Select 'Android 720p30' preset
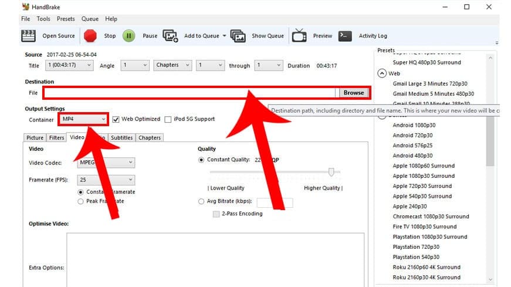511x287 pixels. point(412,135)
